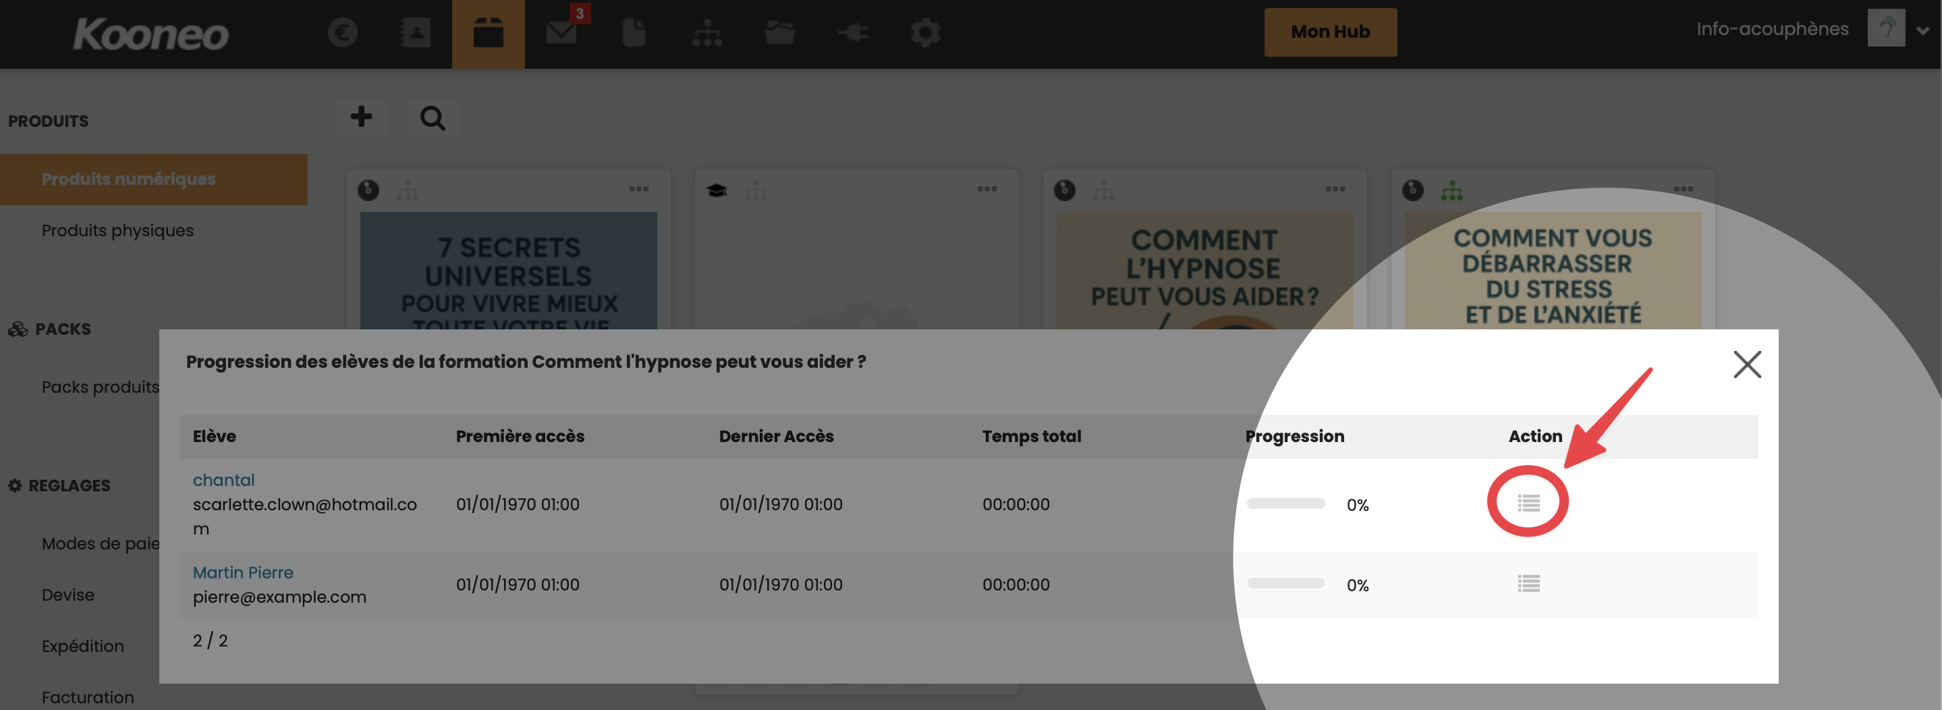1942x710 pixels.
Task: Expand the Info-acouphènes account dropdown arrow
Action: [1923, 31]
